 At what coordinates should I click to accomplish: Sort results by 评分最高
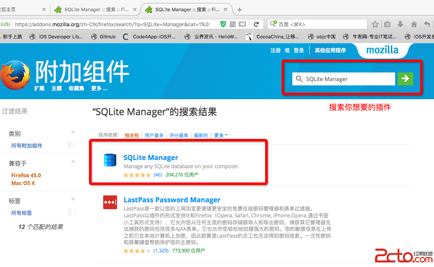coord(179,135)
